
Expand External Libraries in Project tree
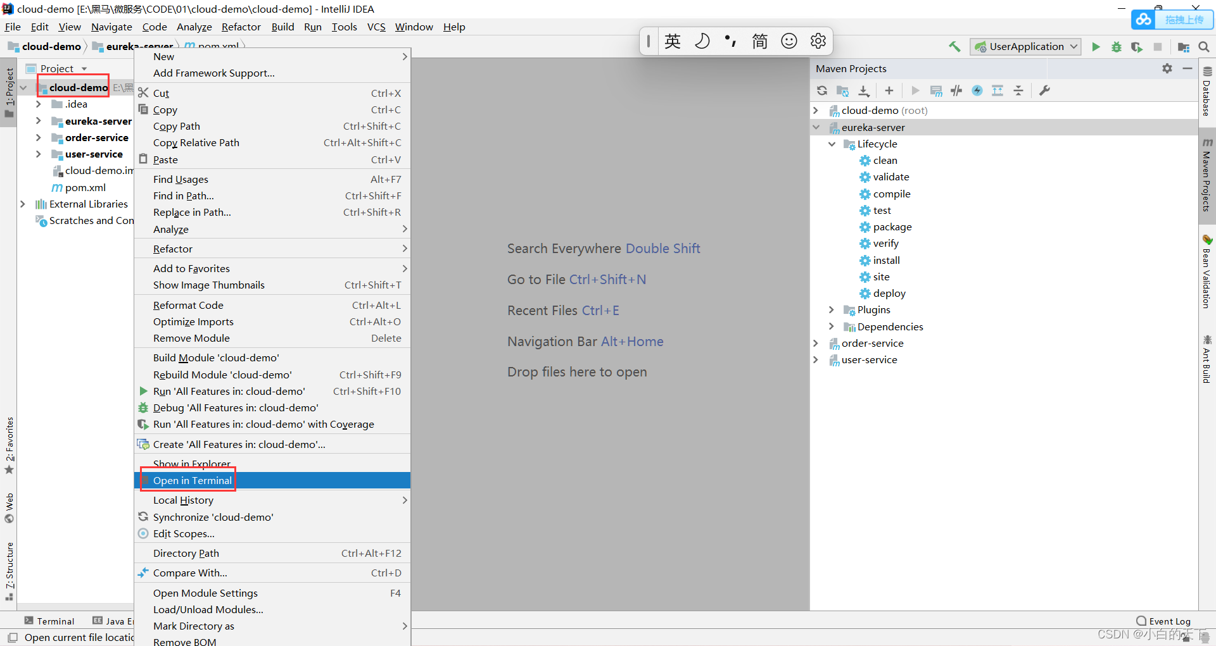coord(23,204)
